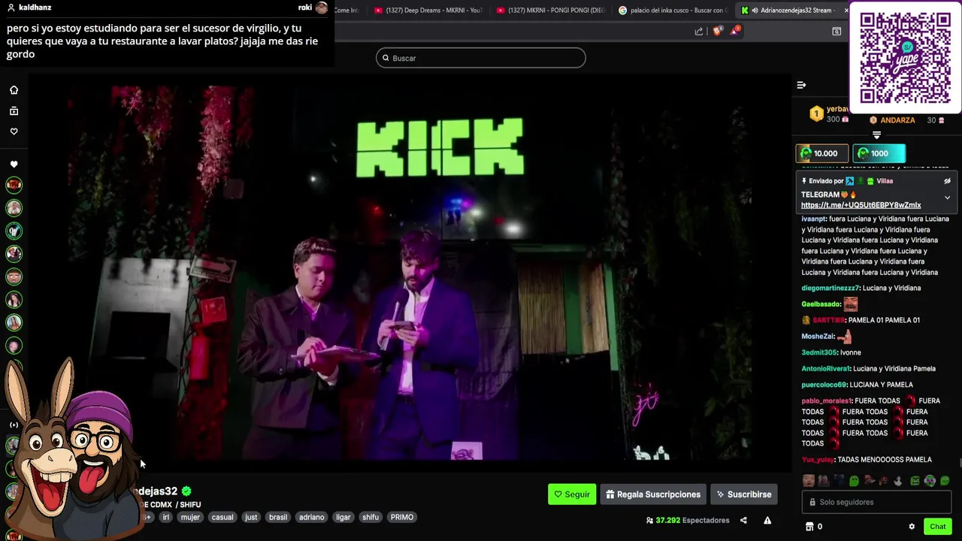Click the chat scrollbar handle
This screenshot has width=962, height=541.
click(x=959, y=462)
